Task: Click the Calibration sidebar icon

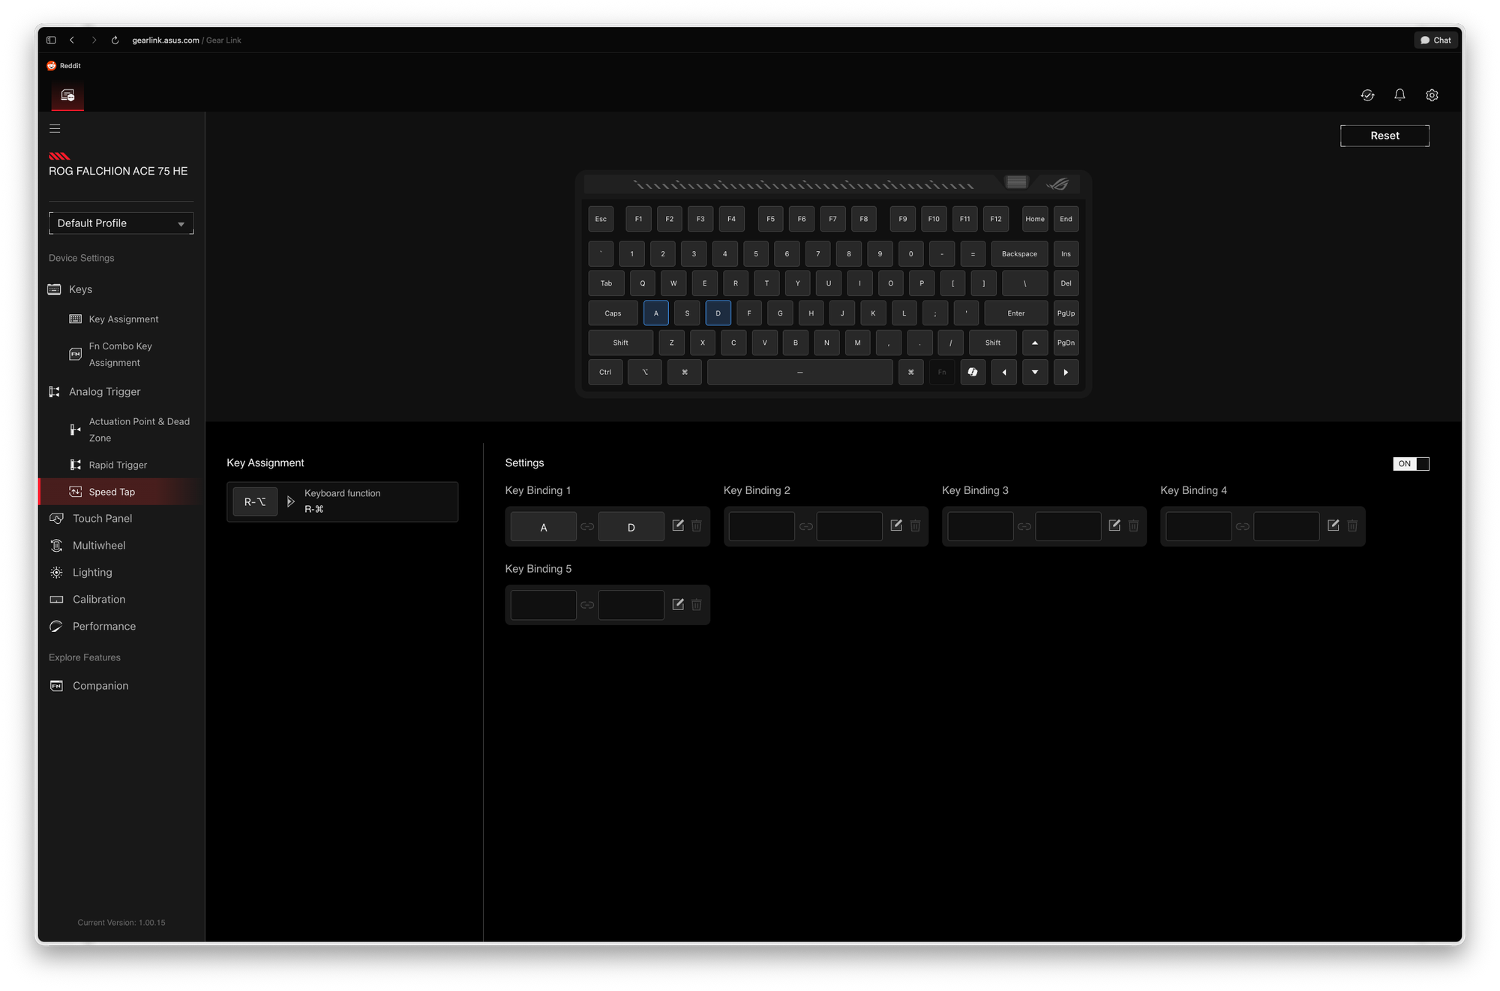Action: (56, 599)
